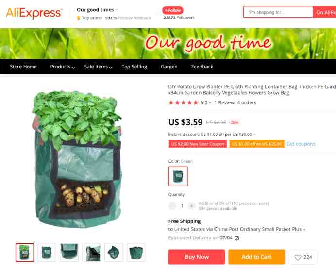The image size is (336, 271).
Task: Open Store Home in navigation bar
Action: [x=23, y=67]
